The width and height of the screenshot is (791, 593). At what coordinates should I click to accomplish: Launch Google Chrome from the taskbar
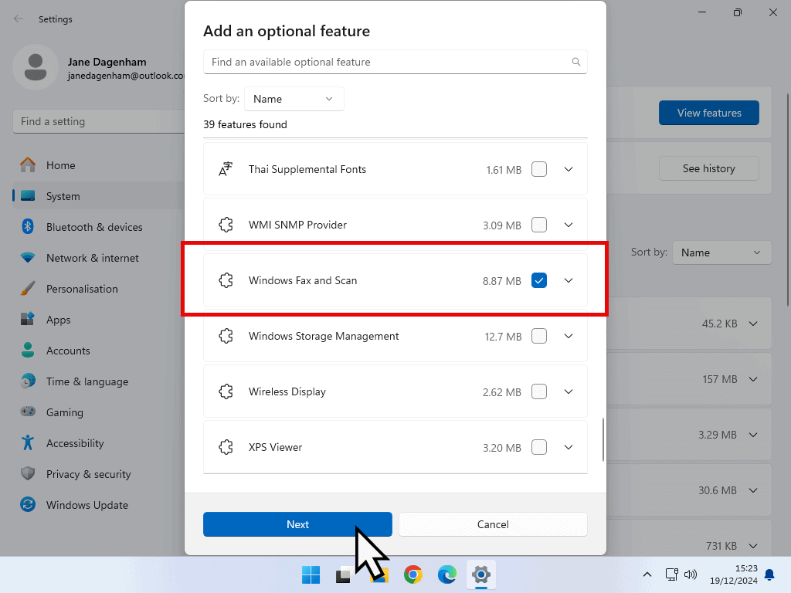coord(413,574)
